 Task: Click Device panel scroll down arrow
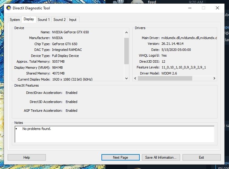click(x=126, y=78)
